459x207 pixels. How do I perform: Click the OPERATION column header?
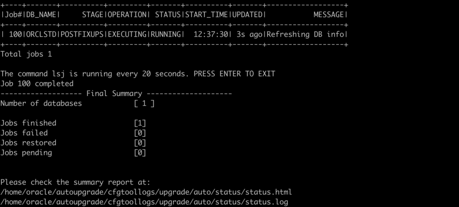pyautogui.click(x=127, y=15)
